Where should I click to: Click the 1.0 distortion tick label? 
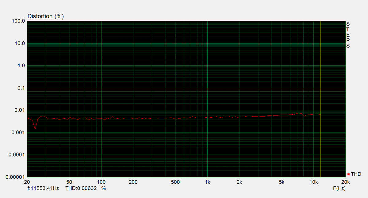coord(21,66)
